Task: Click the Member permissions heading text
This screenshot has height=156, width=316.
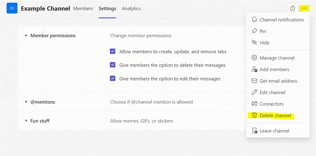Action: (53, 36)
